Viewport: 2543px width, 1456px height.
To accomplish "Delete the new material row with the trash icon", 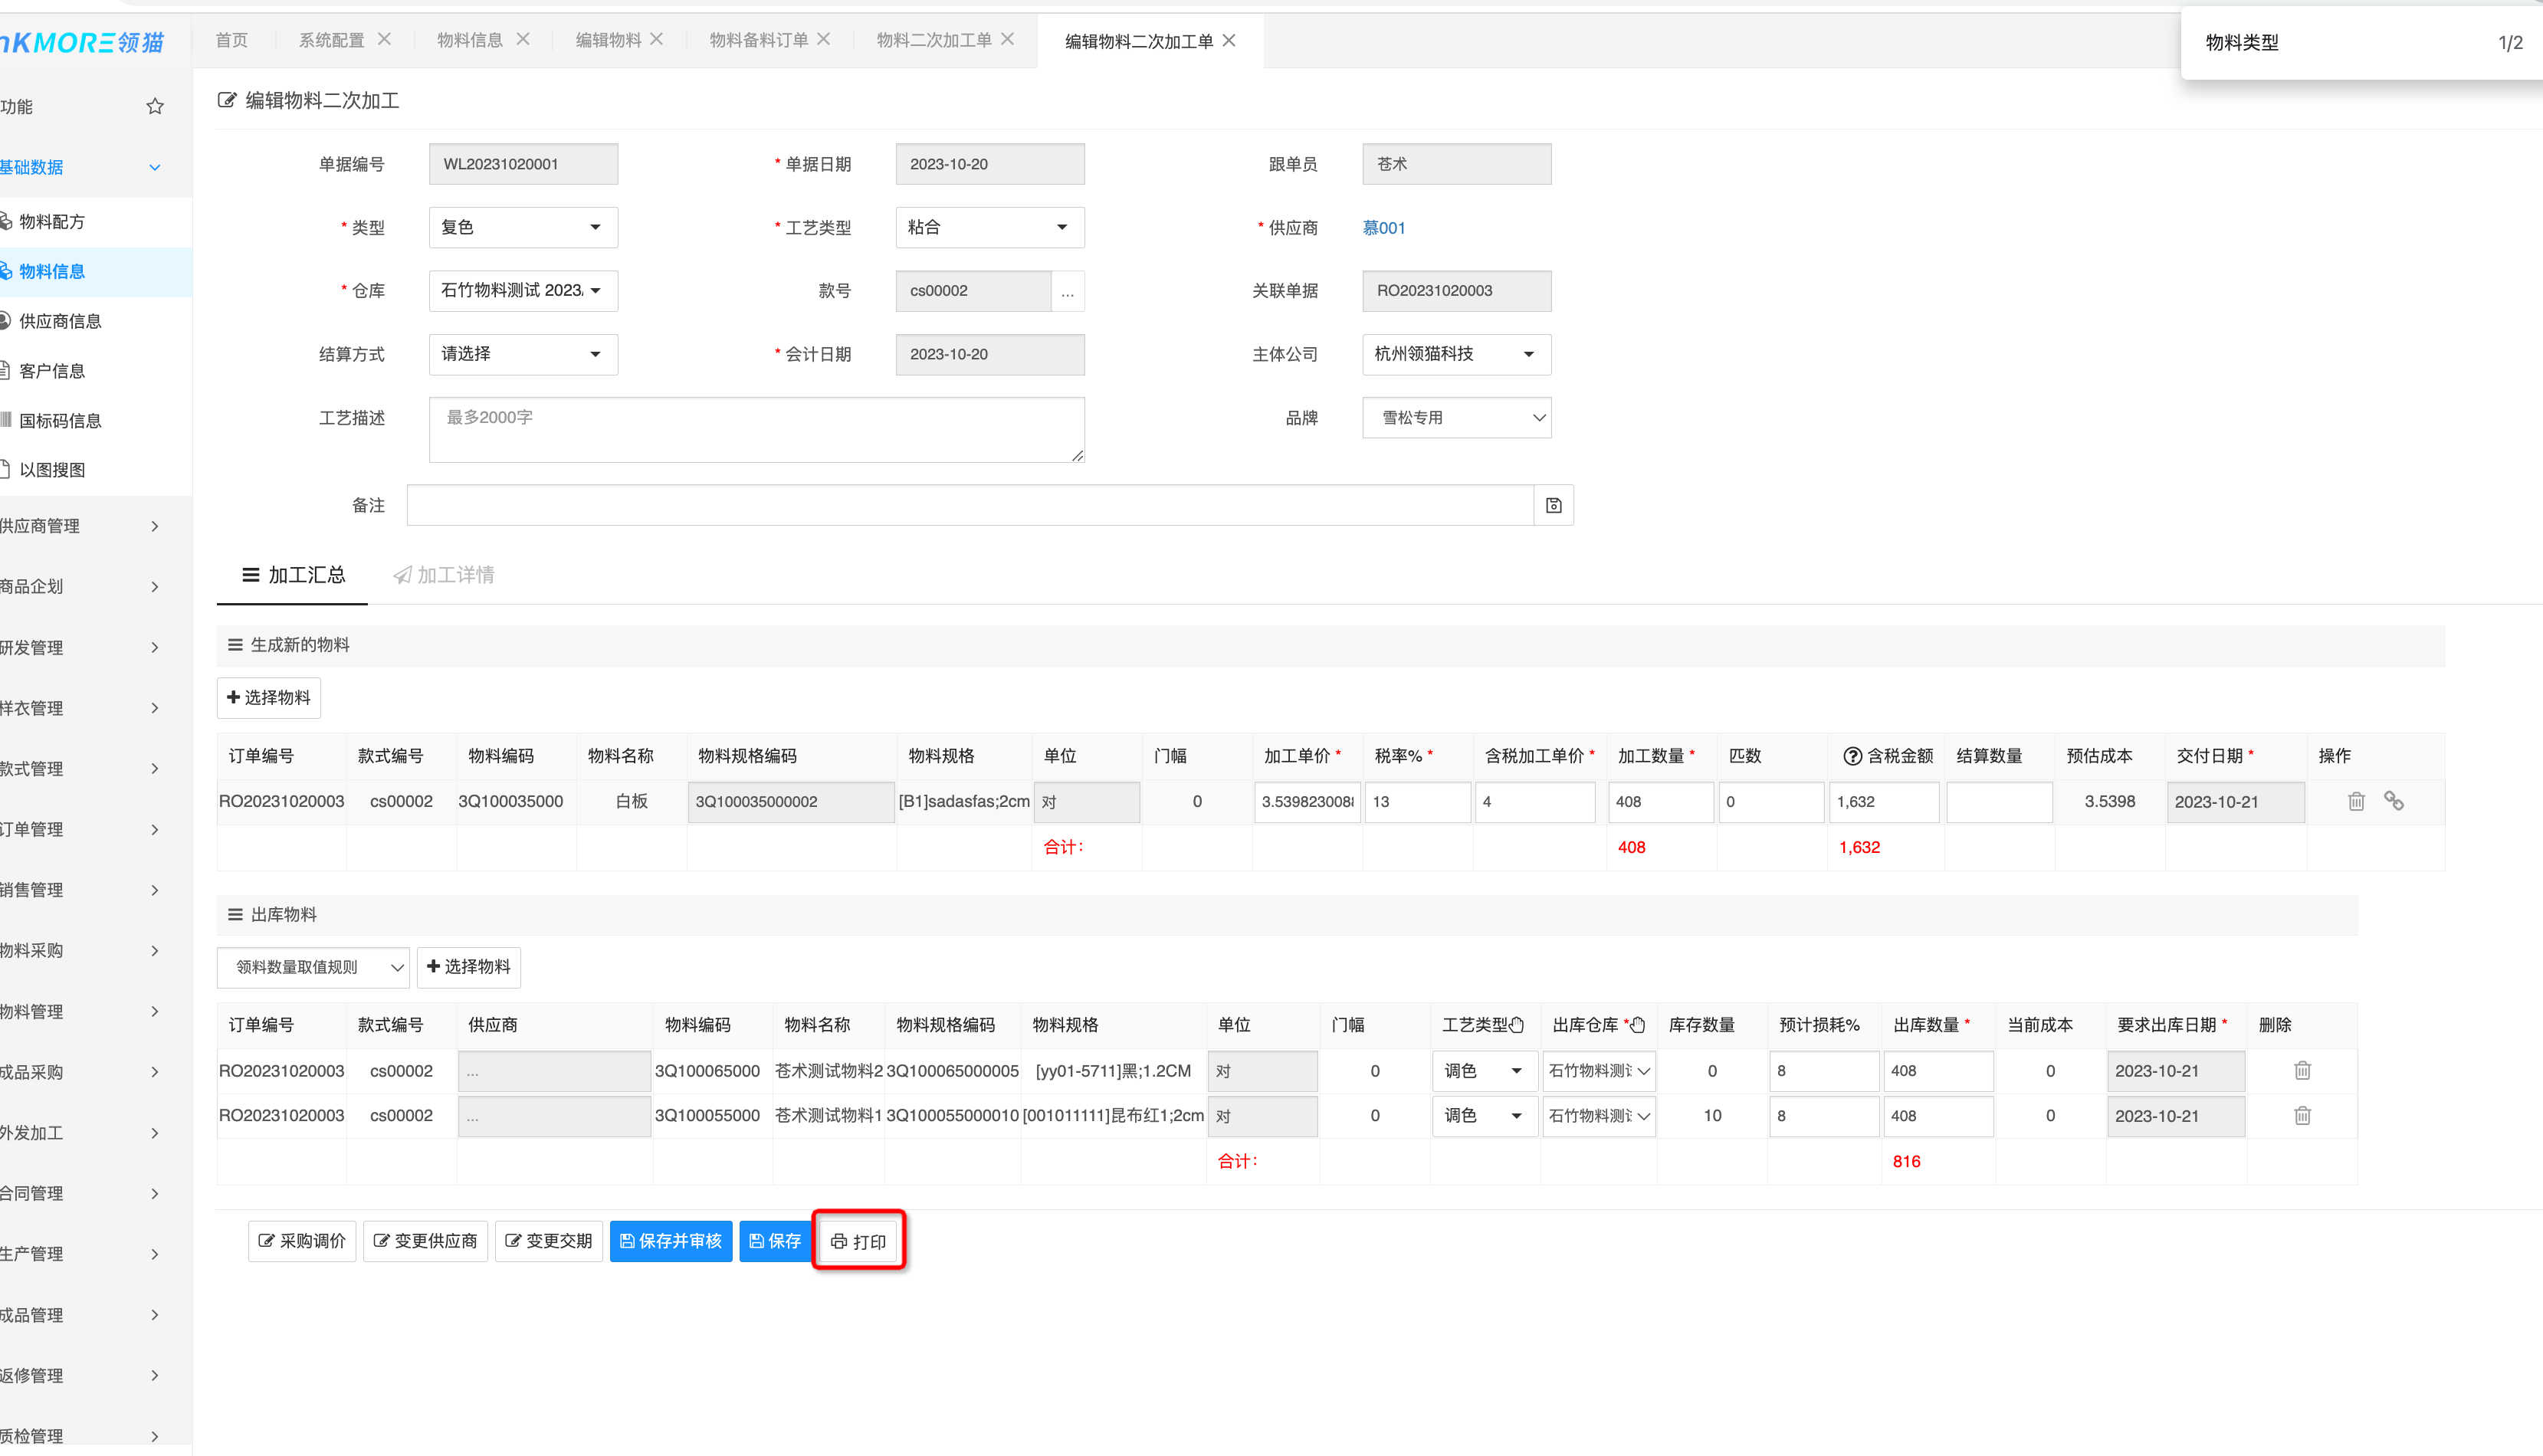I will pos(2356,801).
